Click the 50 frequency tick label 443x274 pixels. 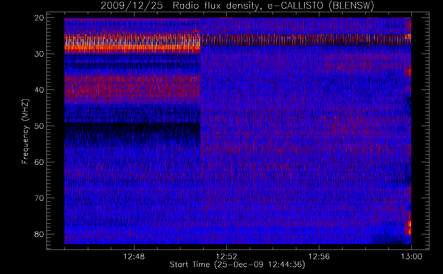pyautogui.click(x=39, y=126)
